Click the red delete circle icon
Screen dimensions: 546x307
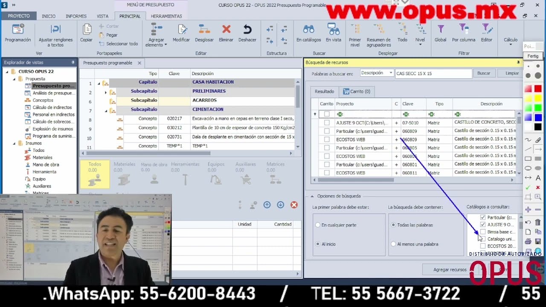coord(294,205)
